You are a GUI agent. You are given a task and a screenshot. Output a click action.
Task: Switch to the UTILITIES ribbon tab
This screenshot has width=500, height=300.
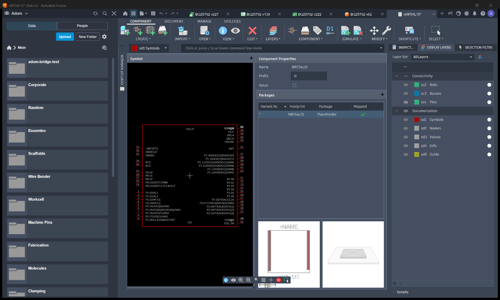pyautogui.click(x=232, y=21)
